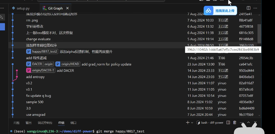The height and width of the screenshot is (134, 275).
Task: Click the happy/0817_test2 branch label
Action: (x=42, y=52)
